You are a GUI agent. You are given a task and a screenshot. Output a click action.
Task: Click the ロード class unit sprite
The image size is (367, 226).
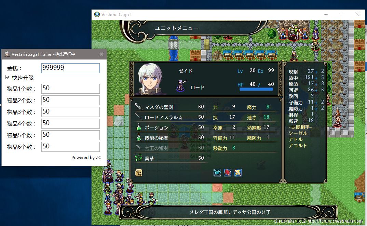pos(181,86)
